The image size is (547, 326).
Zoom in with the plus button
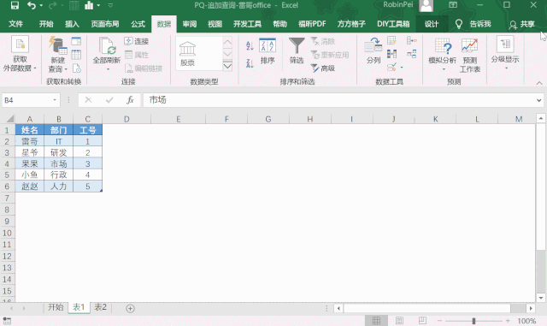508,320
